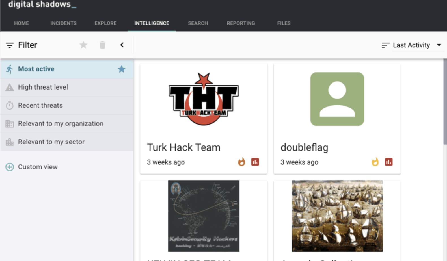Click the Last Activity dropdown arrow
This screenshot has width=447, height=261.
click(x=439, y=45)
